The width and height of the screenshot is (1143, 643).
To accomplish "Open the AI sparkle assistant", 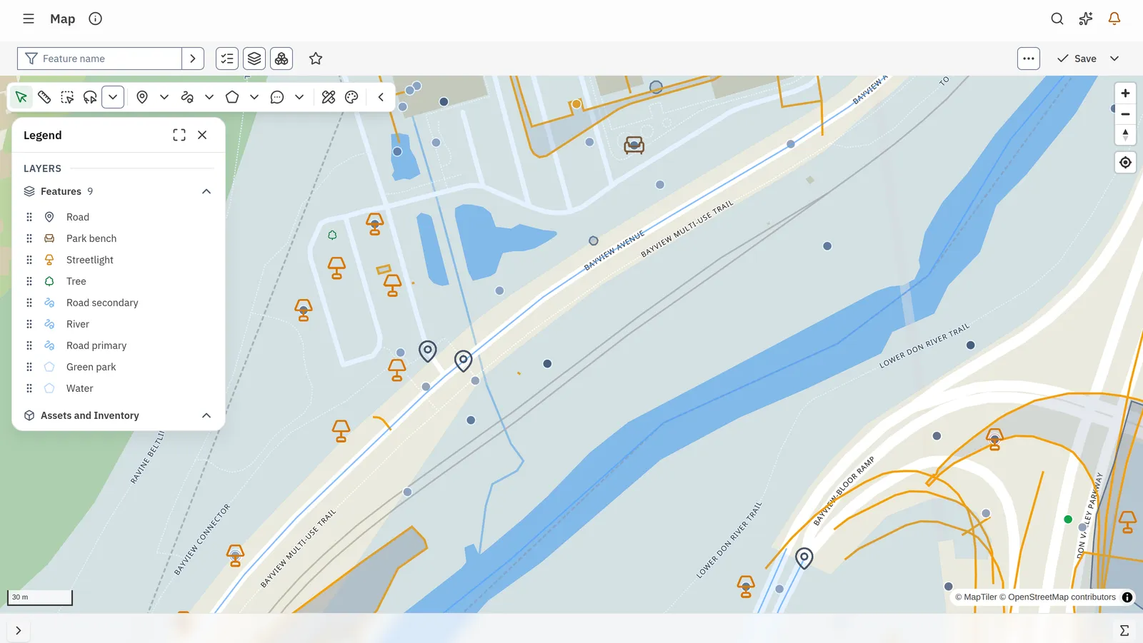I will pyautogui.click(x=1086, y=19).
